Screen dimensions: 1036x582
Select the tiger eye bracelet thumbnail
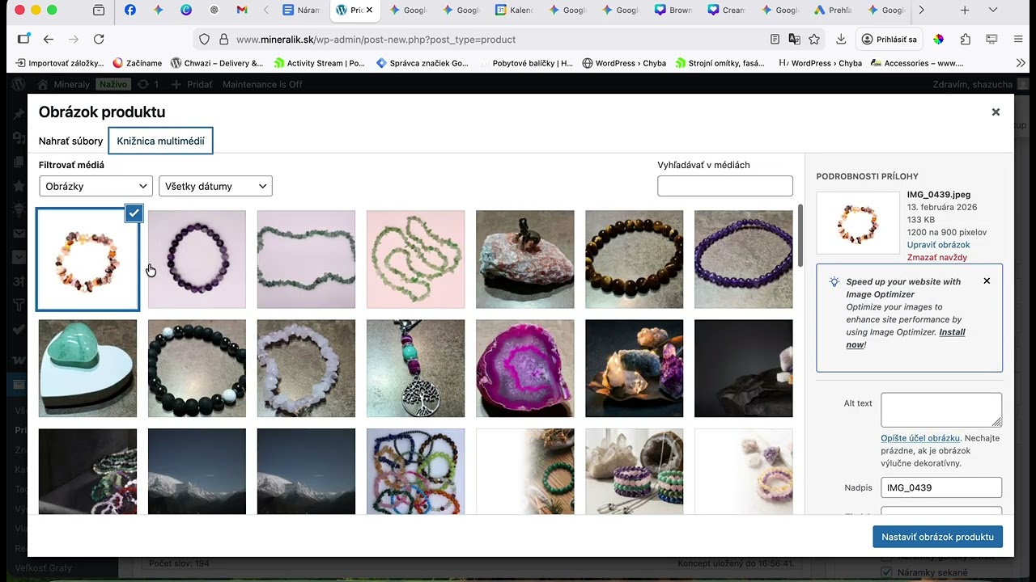click(634, 259)
